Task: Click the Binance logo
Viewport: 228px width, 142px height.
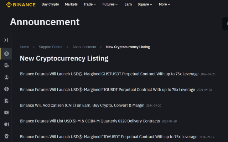Action: 21,5
